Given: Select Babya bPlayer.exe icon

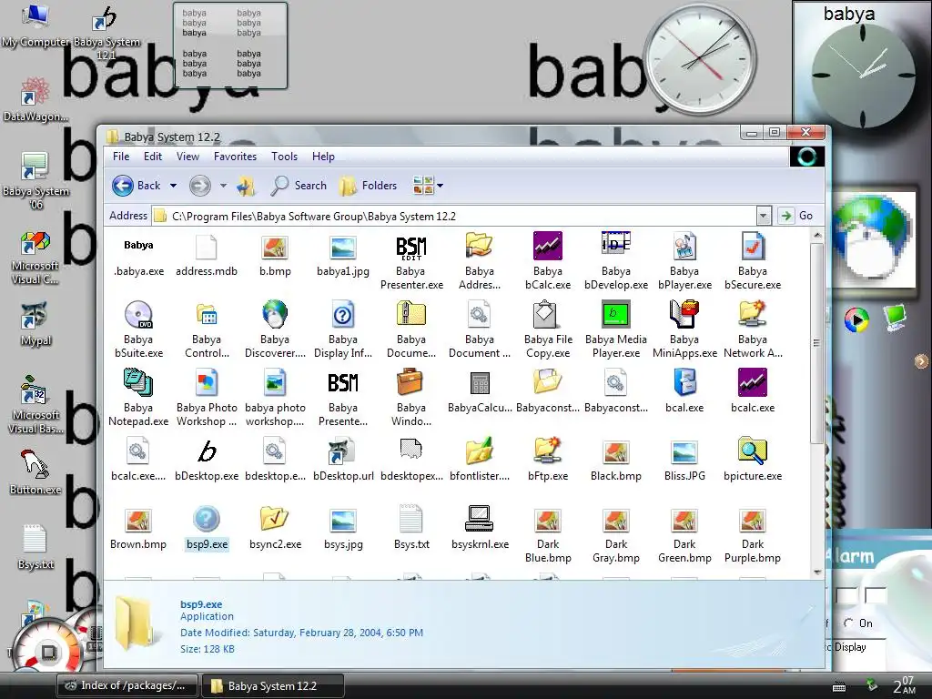Looking at the screenshot, I should [x=684, y=246].
